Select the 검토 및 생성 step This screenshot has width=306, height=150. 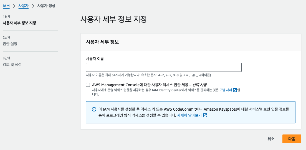point(12,65)
